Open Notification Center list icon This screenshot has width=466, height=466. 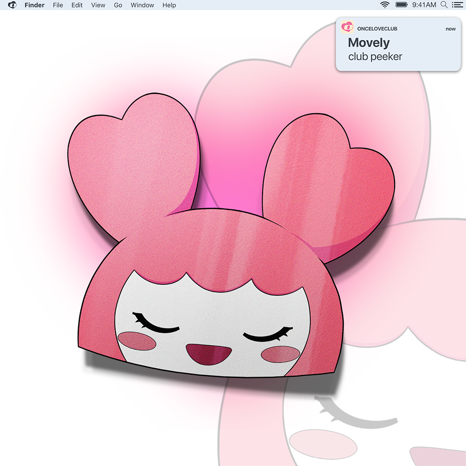click(457, 5)
